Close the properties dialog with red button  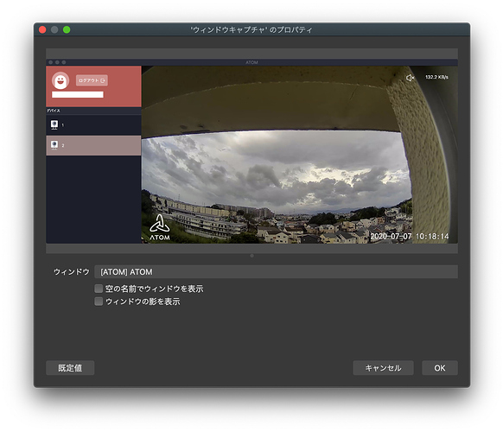pyautogui.click(x=42, y=30)
